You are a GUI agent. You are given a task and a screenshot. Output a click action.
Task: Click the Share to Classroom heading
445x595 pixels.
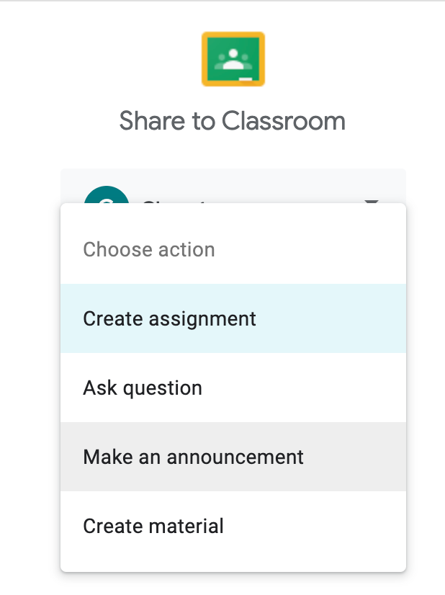232,121
